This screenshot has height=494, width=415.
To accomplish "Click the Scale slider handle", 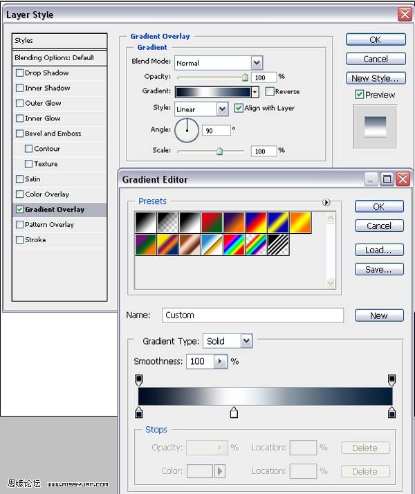I will (219, 152).
